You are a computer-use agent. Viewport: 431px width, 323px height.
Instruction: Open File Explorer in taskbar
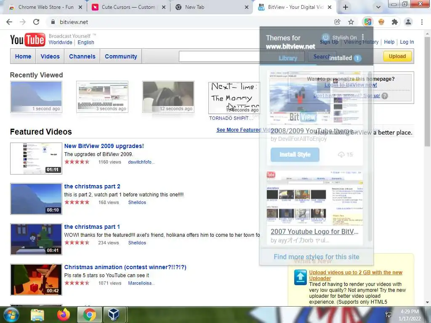coord(37,315)
